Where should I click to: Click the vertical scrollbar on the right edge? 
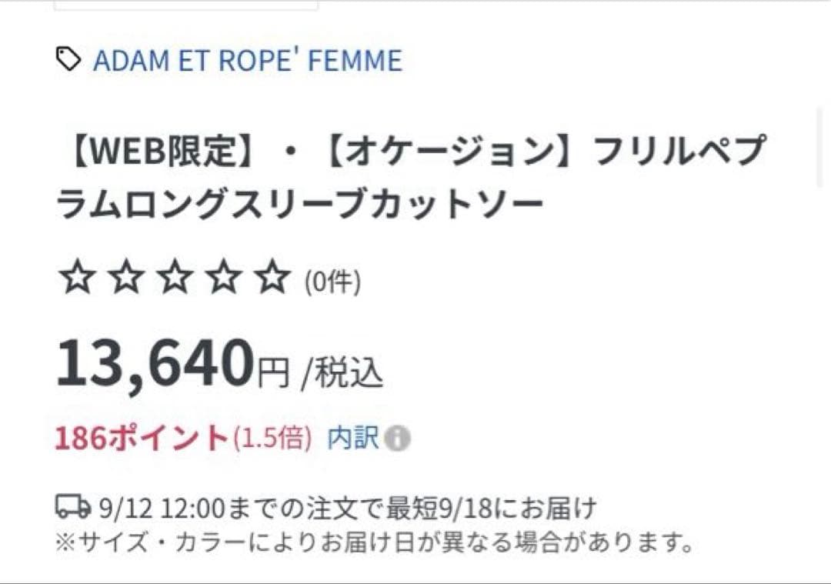(820, 148)
